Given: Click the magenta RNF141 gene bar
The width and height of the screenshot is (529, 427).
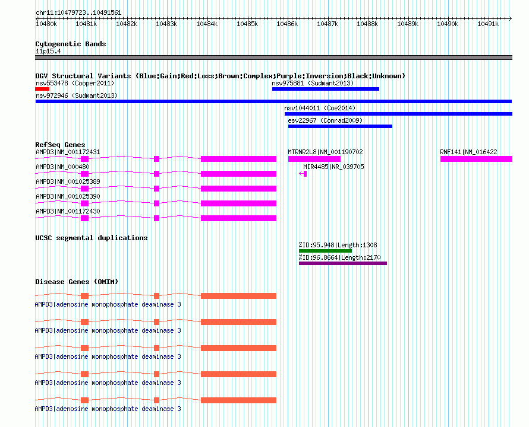Looking at the screenshot, I should point(476,159).
